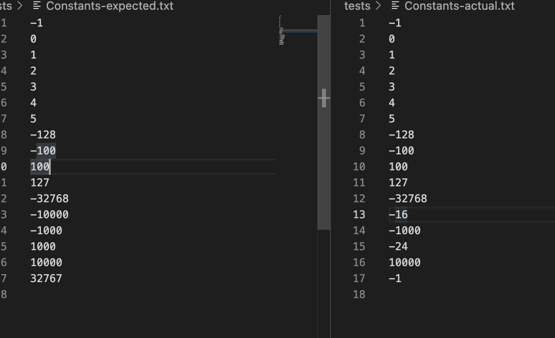555x338 pixels.
Task: Select the tests folder breadcrumb in left editor
Action: tap(6, 6)
